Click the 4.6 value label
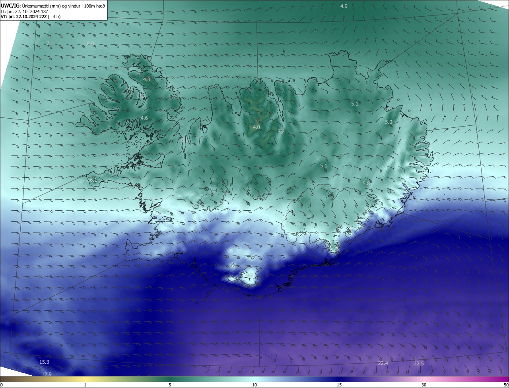This screenshot has width=509, height=388. pyautogui.click(x=144, y=118)
